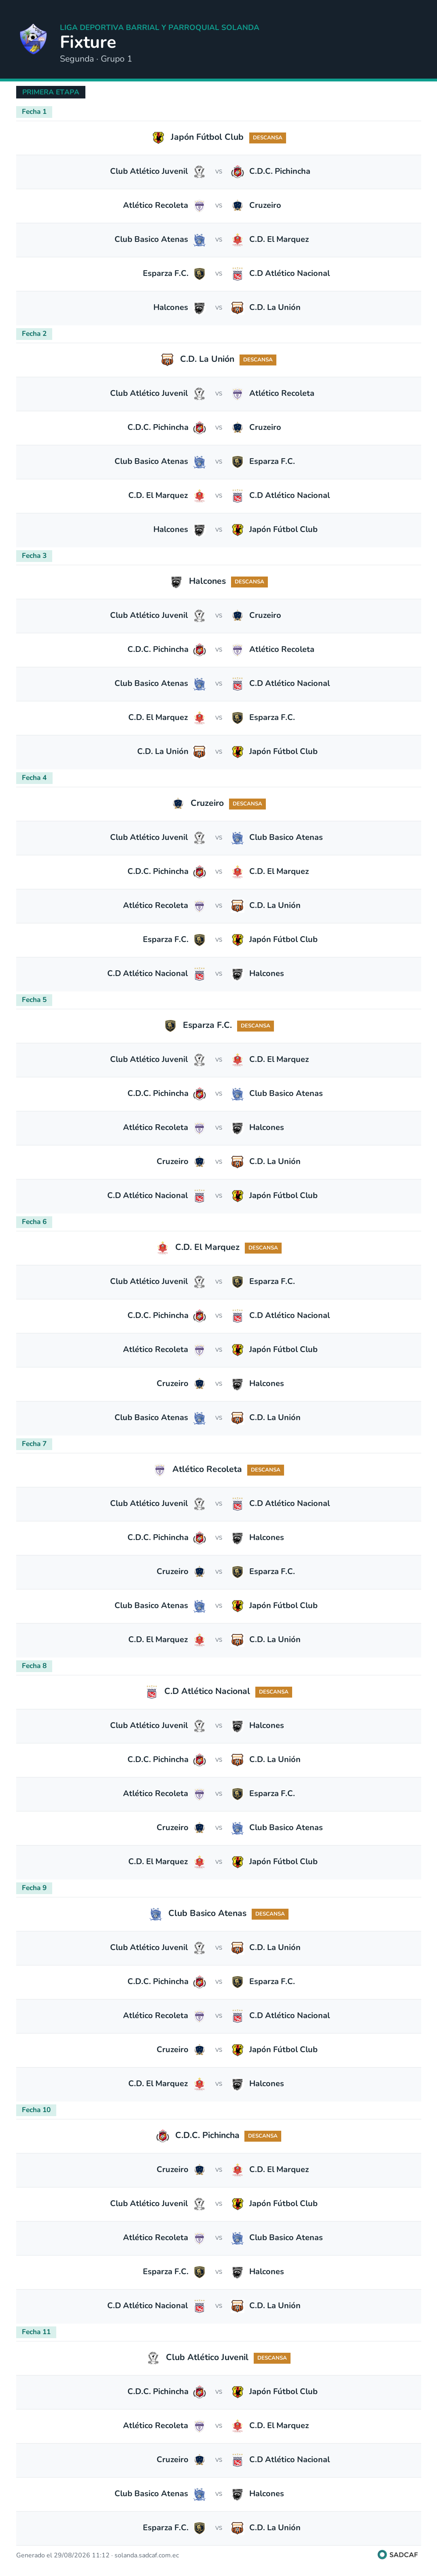Click the Fixture page title
This screenshot has height=2576, width=437.
click(x=88, y=42)
